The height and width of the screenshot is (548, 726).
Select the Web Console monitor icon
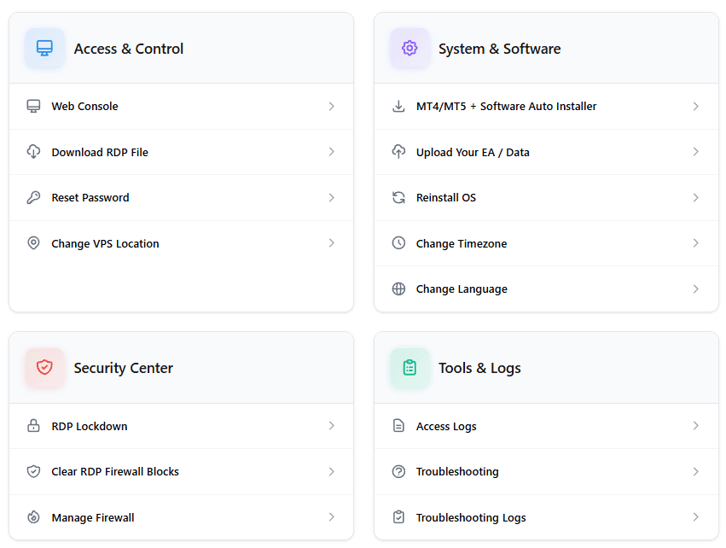tap(32, 106)
